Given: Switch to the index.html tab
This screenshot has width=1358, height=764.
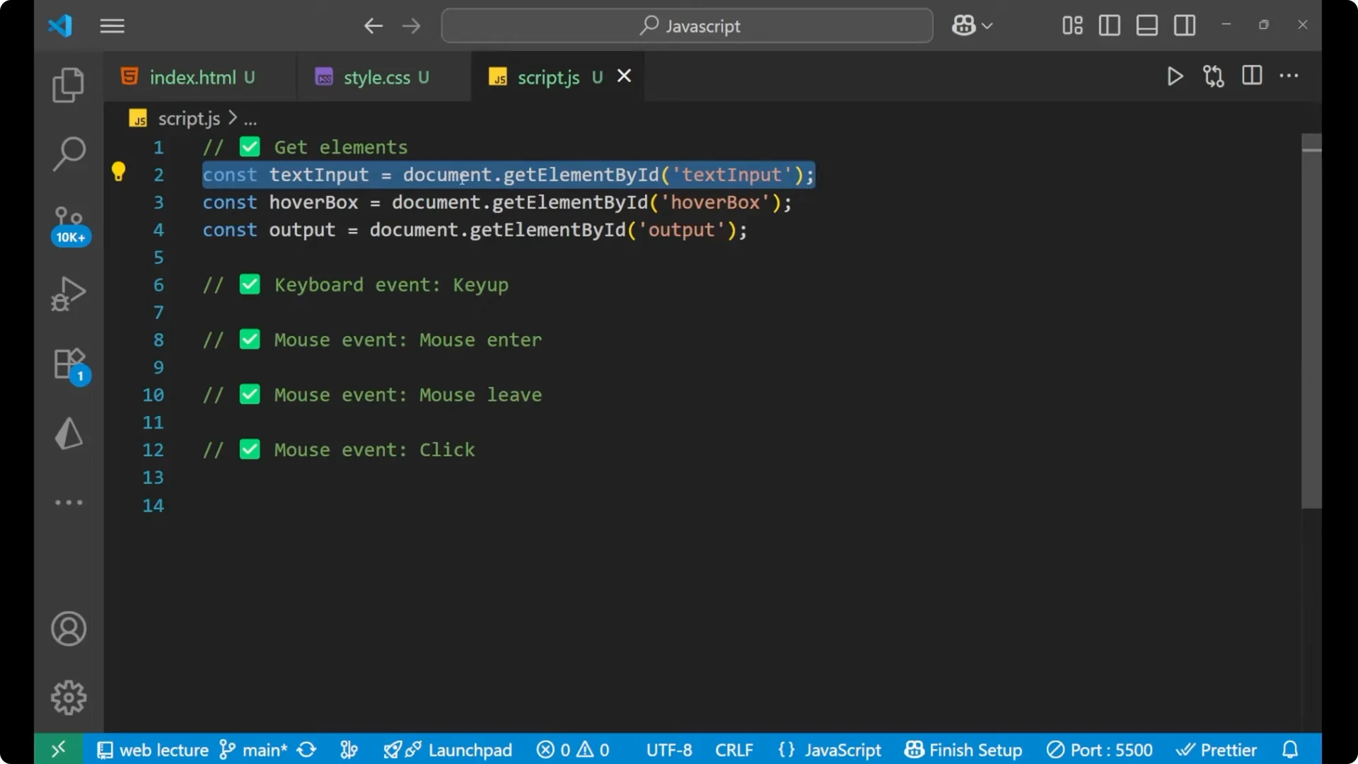Looking at the screenshot, I should [192, 77].
